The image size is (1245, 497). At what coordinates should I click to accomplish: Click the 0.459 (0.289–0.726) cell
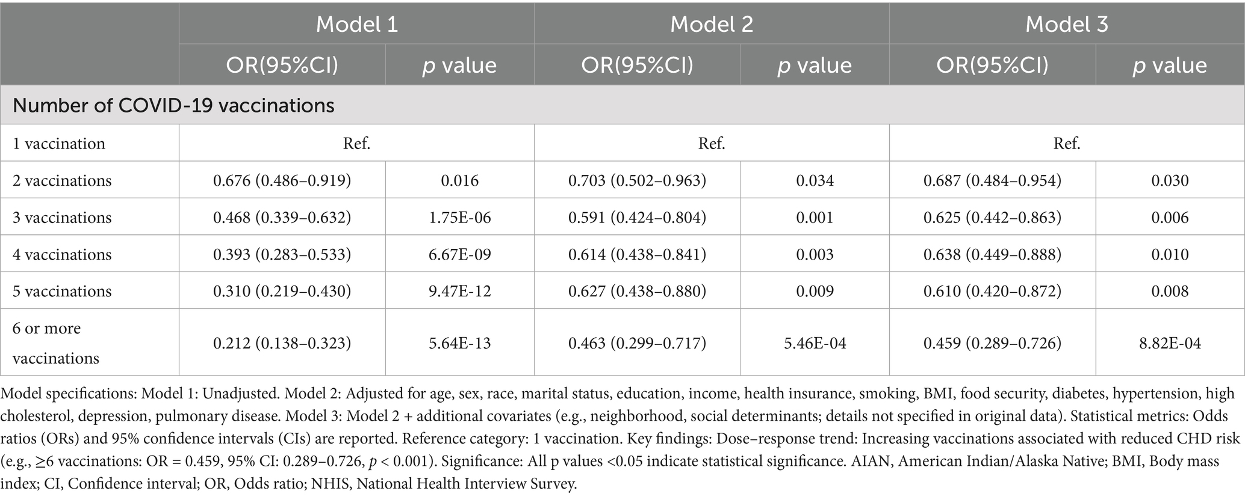click(992, 343)
